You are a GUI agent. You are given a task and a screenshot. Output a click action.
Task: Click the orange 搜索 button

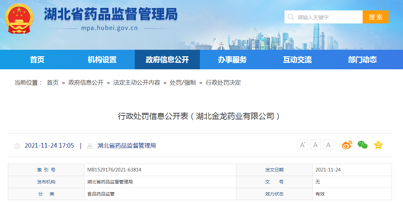coord(376,17)
